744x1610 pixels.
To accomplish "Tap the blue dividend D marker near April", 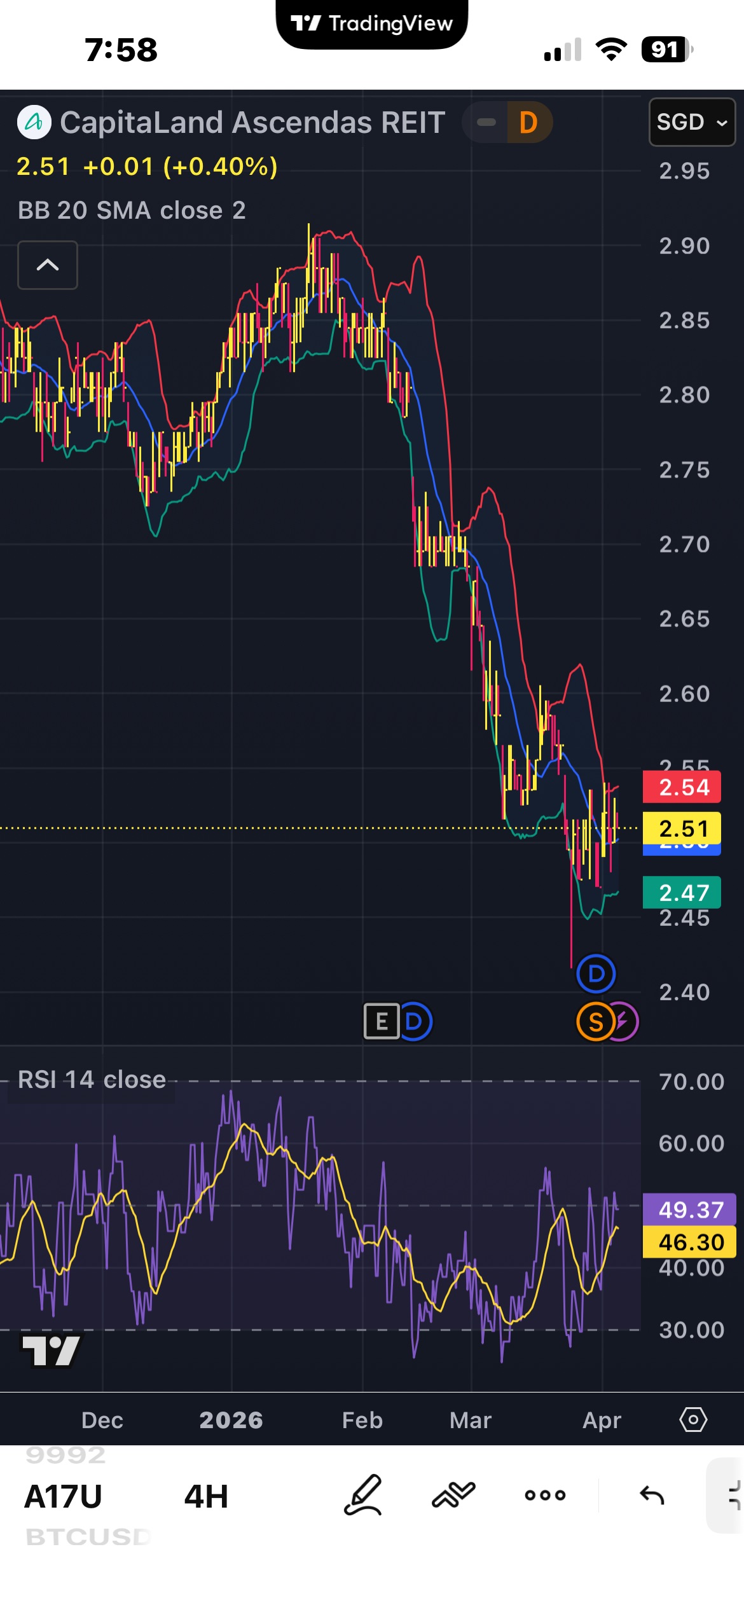I will [x=596, y=974].
